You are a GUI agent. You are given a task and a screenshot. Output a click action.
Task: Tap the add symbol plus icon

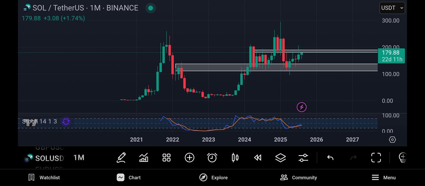[x=189, y=158]
